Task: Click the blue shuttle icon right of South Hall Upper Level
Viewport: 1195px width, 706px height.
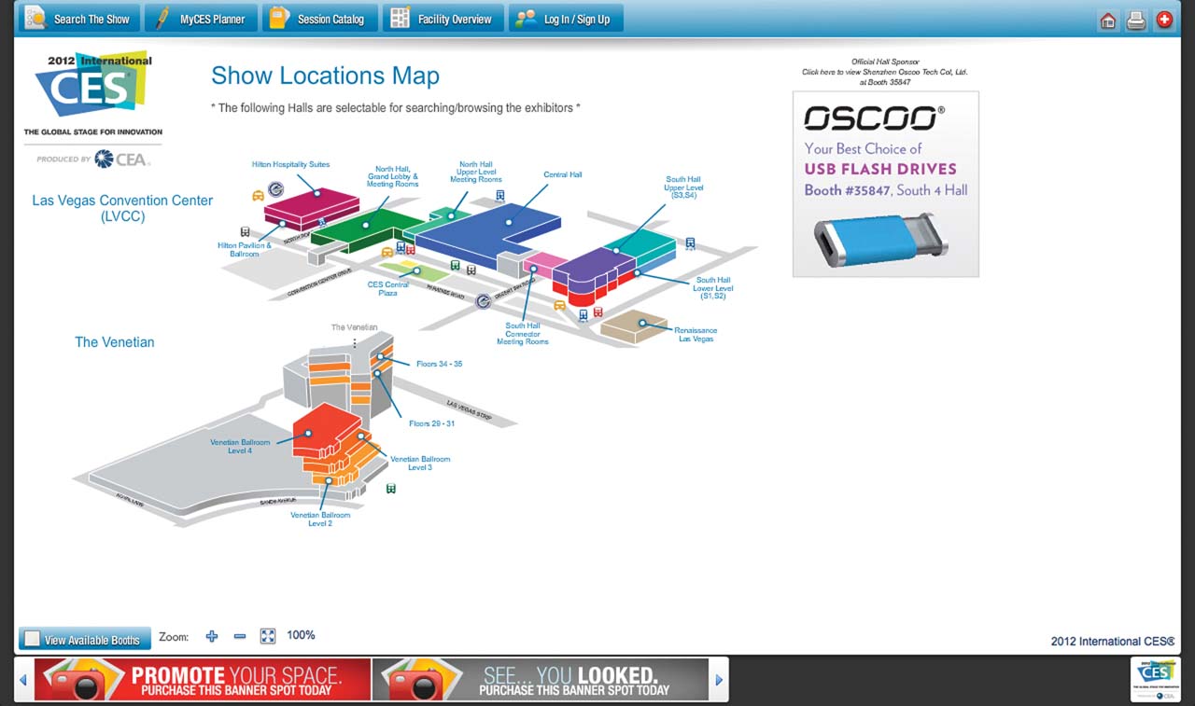Action: [x=690, y=243]
